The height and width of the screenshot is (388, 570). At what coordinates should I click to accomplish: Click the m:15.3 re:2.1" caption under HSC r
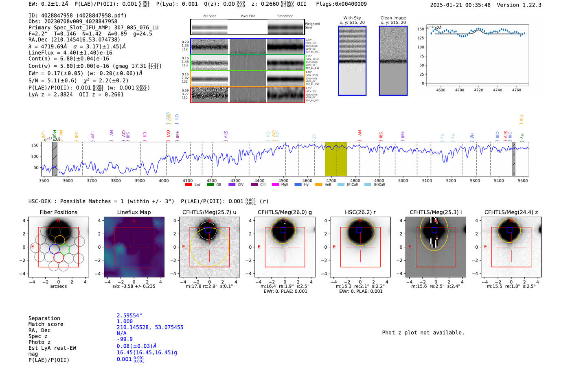pyautogui.click(x=360, y=286)
